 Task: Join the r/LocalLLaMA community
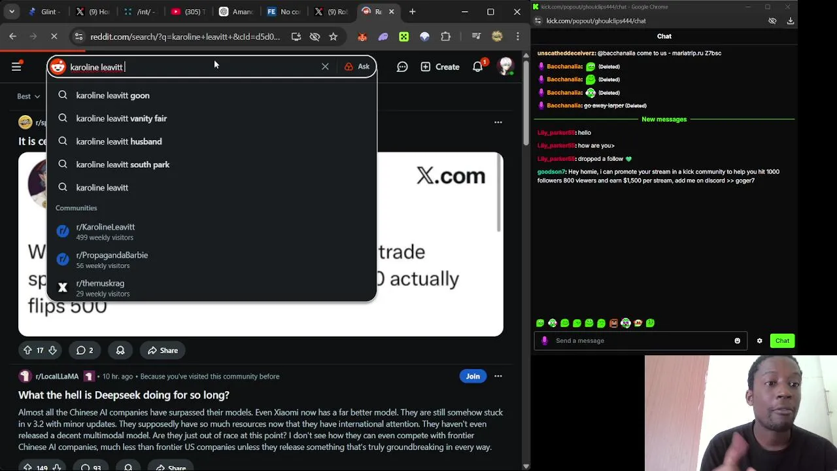(473, 376)
